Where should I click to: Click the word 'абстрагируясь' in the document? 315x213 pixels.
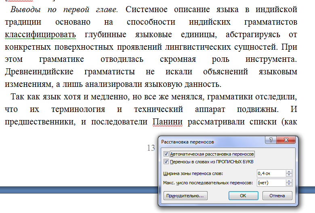[x=253, y=35]
